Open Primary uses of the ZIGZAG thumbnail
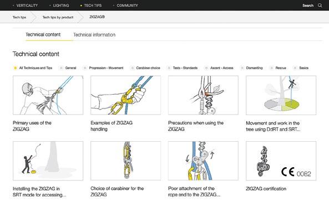 [48, 95]
